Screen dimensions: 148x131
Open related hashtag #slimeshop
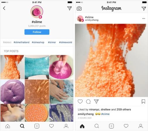[x=38, y=42]
